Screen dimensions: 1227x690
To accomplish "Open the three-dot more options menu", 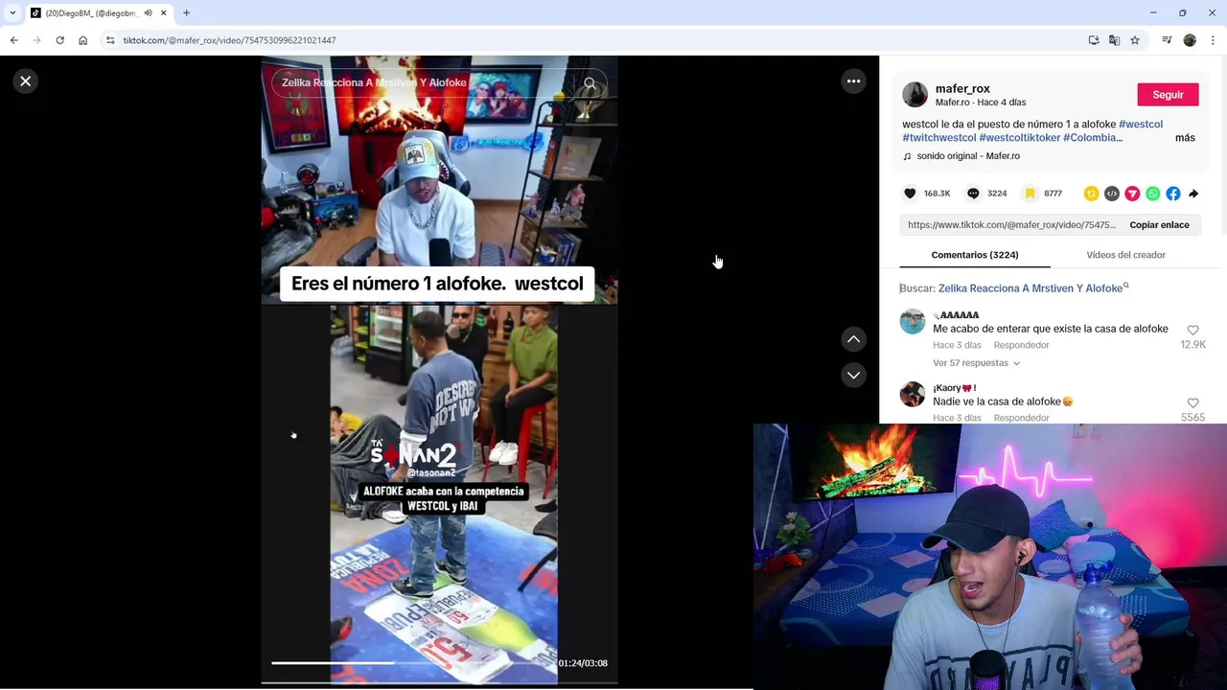I will (853, 81).
